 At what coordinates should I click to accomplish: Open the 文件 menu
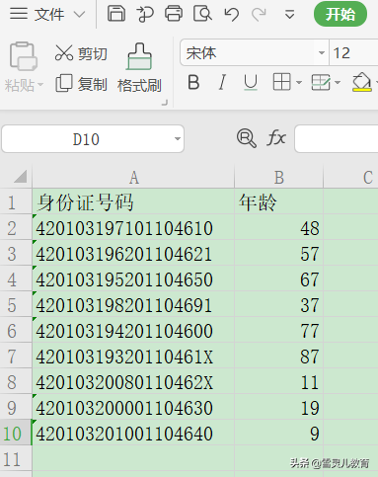pos(49,15)
